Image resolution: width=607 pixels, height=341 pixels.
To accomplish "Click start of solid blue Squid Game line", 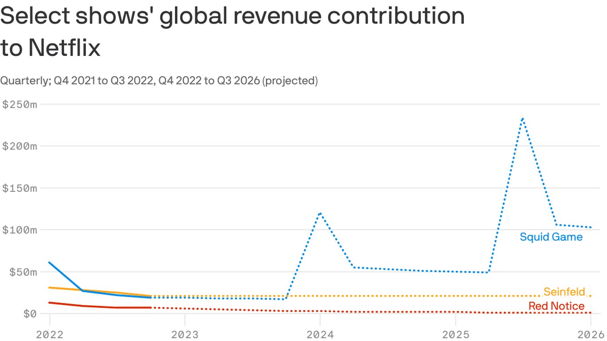I will [49, 262].
